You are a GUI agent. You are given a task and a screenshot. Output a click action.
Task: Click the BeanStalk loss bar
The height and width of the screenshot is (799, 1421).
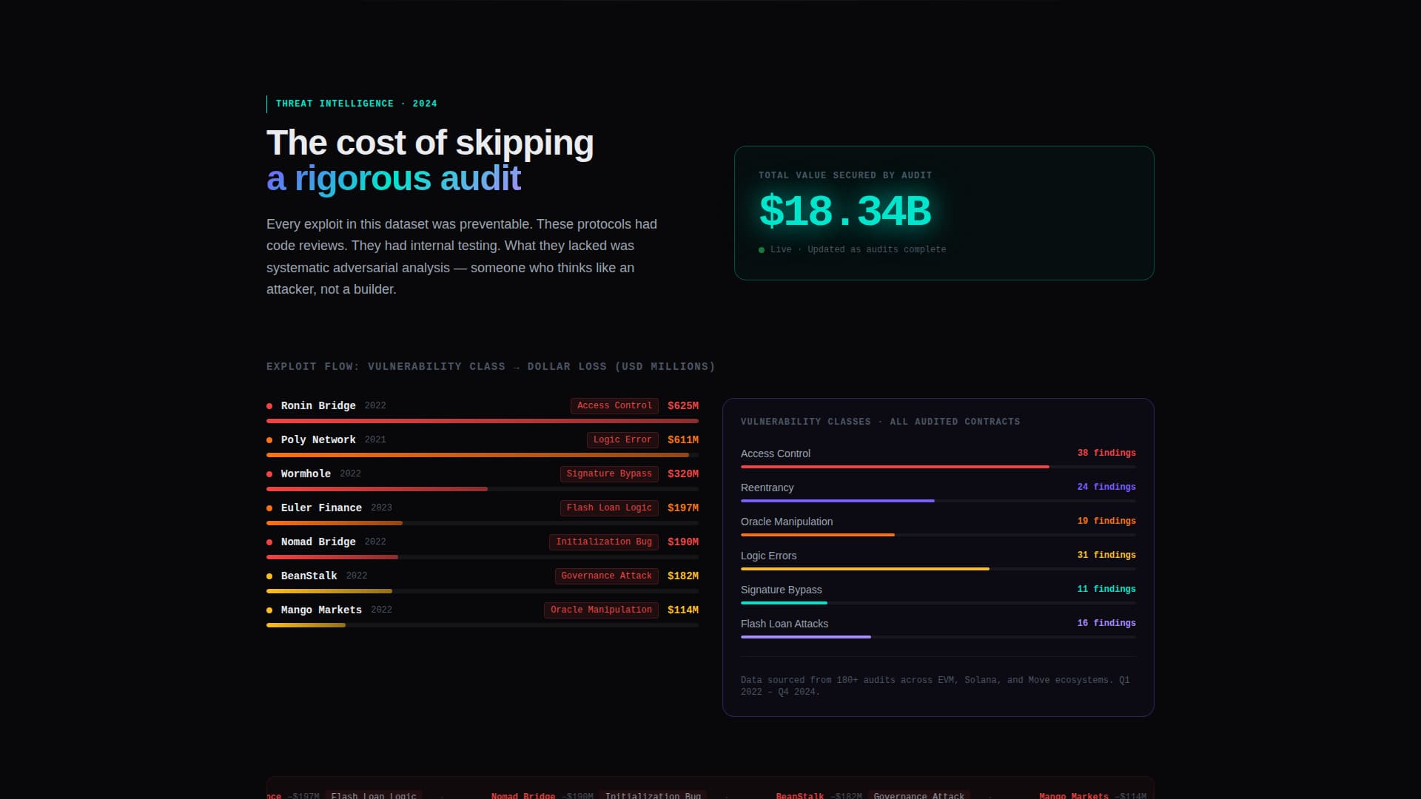click(x=483, y=591)
